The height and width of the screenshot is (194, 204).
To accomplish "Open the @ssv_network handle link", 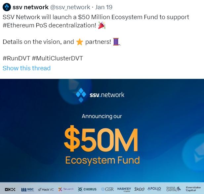I will (70, 7).
